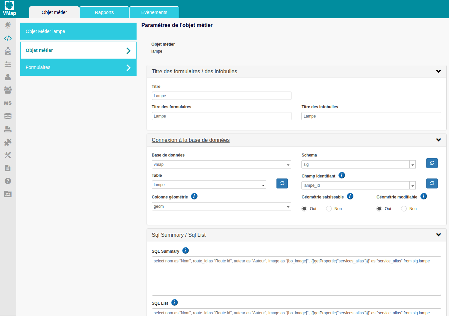
Task: Collapse Titre des formulaires section chevron
Action: [x=438, y=71]
